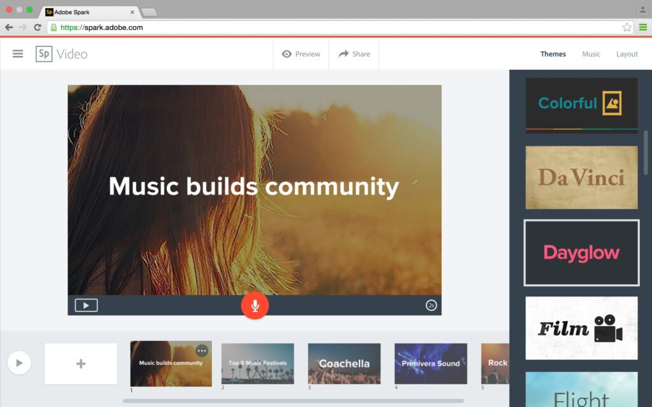Screen dimensions: 652x407
Task: Open the hamburger navigation menu
Action: (18, 53)
